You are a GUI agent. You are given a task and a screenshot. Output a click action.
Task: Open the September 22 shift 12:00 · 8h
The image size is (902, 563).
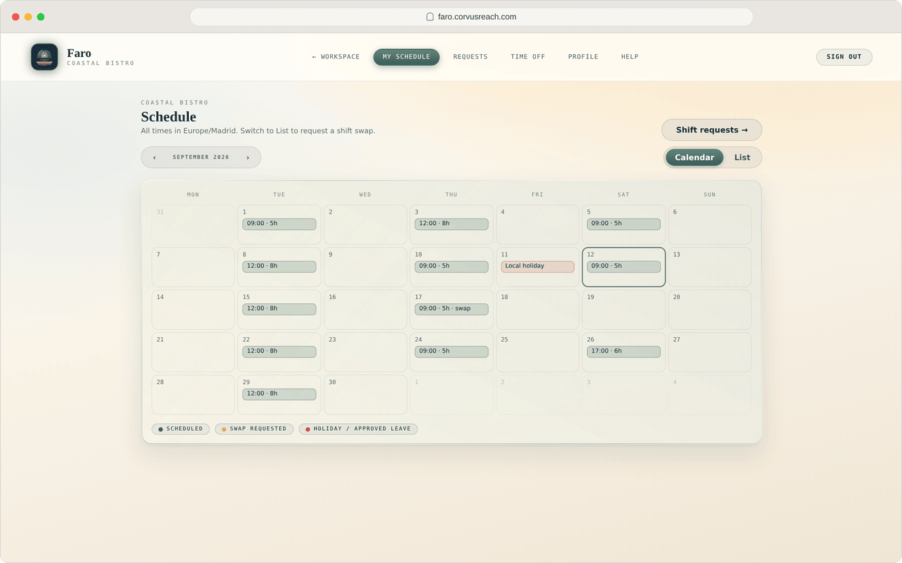279,352
